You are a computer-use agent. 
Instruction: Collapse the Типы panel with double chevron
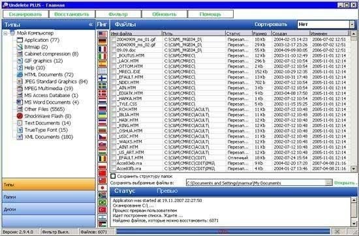(x=91, y=25)
